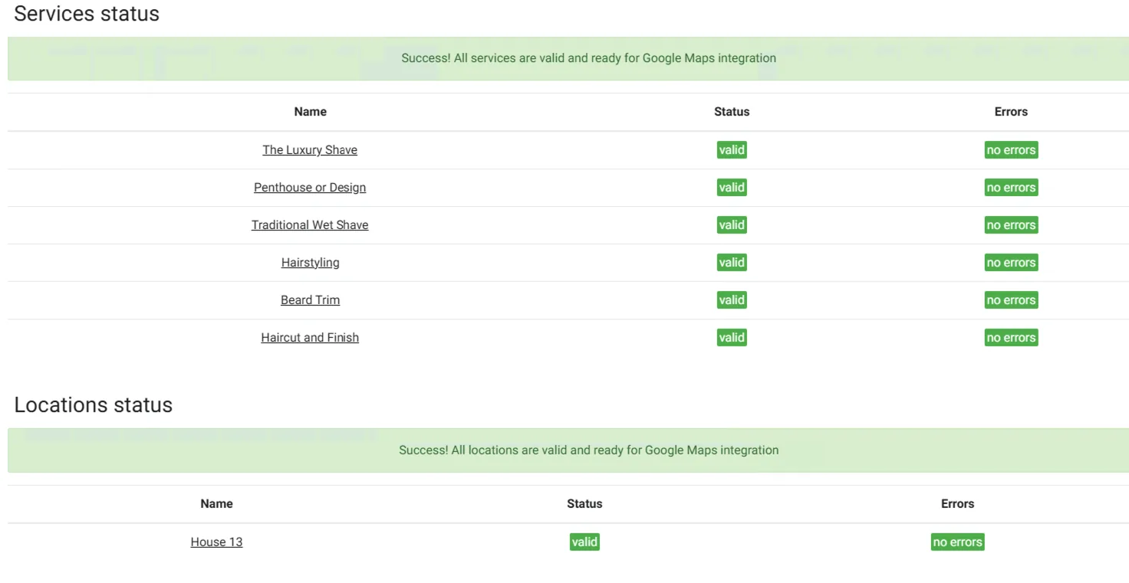Click no errors badge in Hairstyling row
1129x583 pixels.
1011,263
